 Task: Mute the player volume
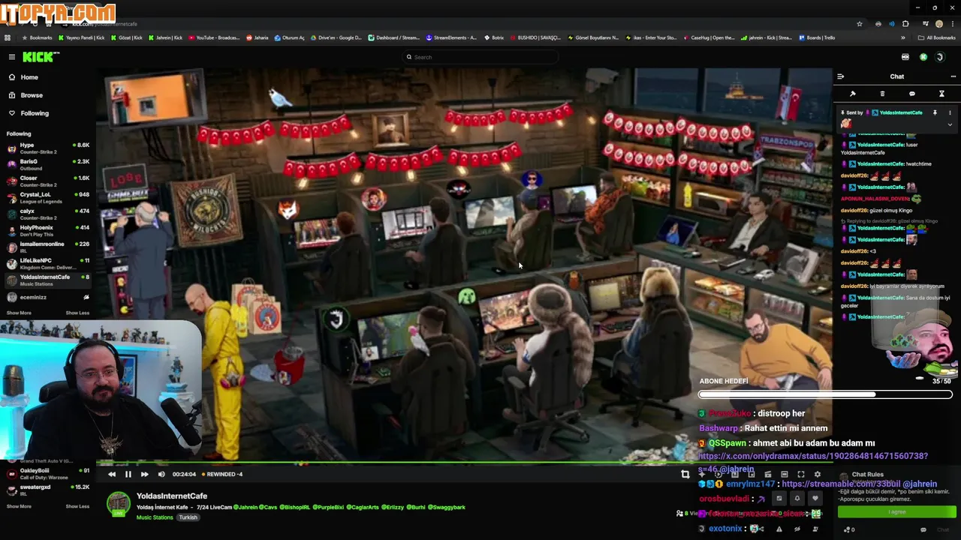161,474
